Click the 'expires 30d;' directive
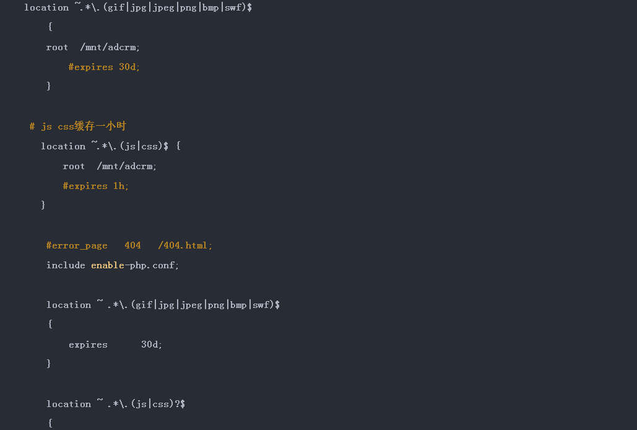This screenshot has height=430, width=637. pos(115,344)
